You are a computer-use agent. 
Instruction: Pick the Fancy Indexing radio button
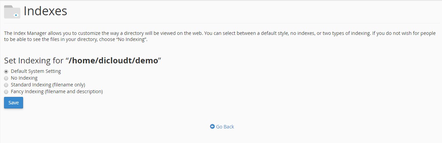(x=6, y=92)
